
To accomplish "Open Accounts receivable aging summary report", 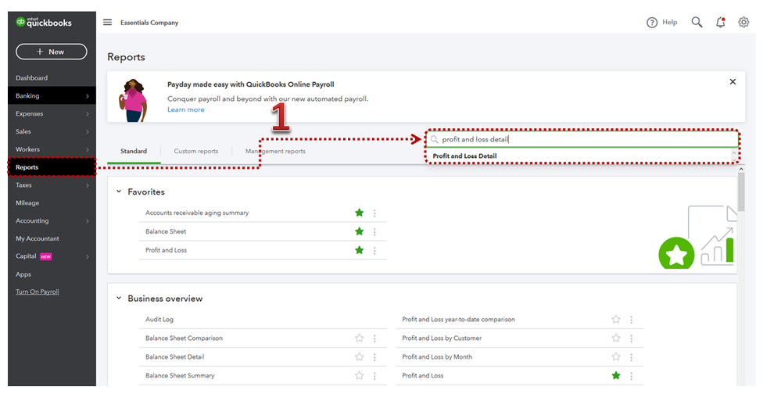I will coord(197,213).
